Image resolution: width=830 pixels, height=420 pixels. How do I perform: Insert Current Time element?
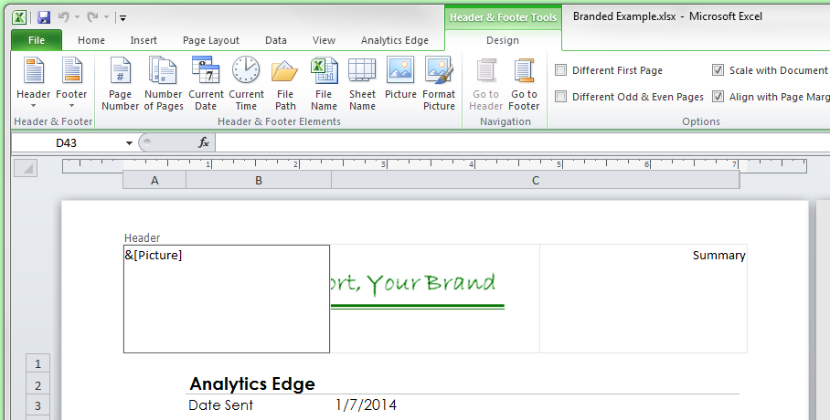pyautogui.click(x=246, y=83)
